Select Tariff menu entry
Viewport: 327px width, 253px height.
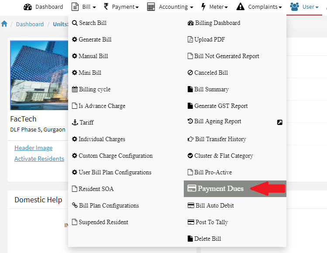83,122
